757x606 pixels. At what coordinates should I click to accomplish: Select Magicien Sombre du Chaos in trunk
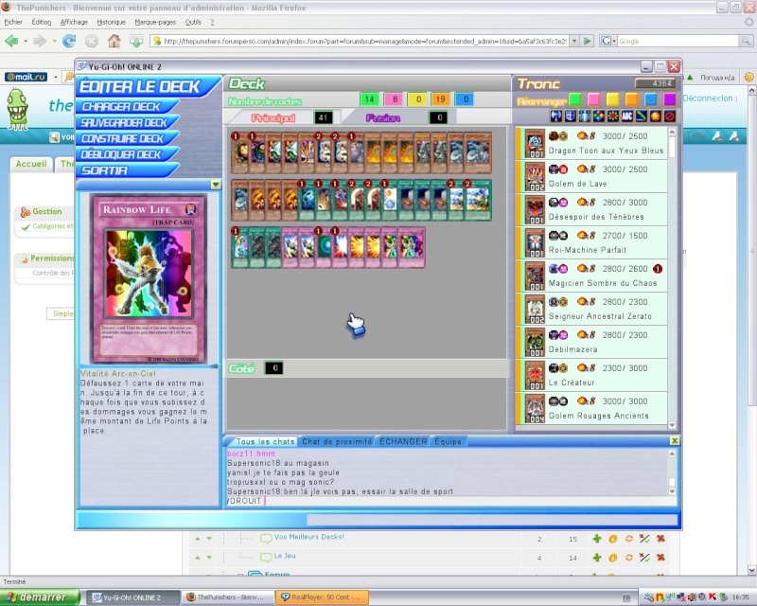coord(592,276)
